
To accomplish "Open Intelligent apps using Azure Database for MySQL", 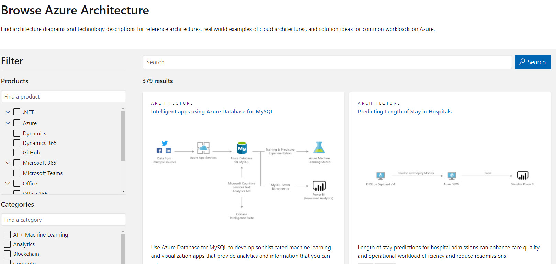I will [212, 112].
